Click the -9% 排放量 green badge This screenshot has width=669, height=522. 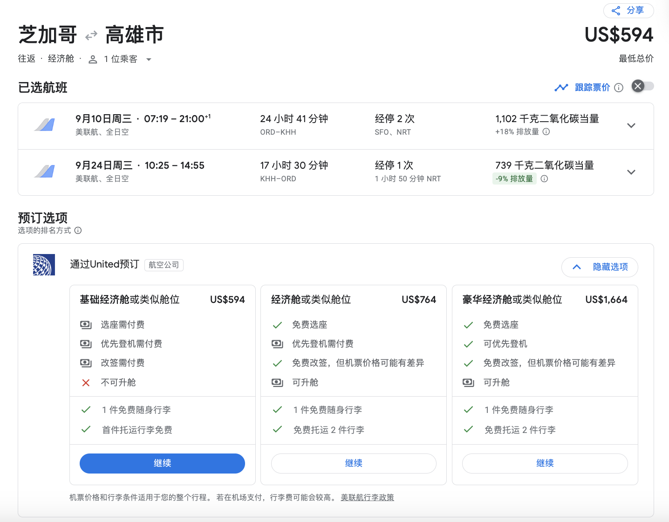pyautogui.click(x=514, y=179)
